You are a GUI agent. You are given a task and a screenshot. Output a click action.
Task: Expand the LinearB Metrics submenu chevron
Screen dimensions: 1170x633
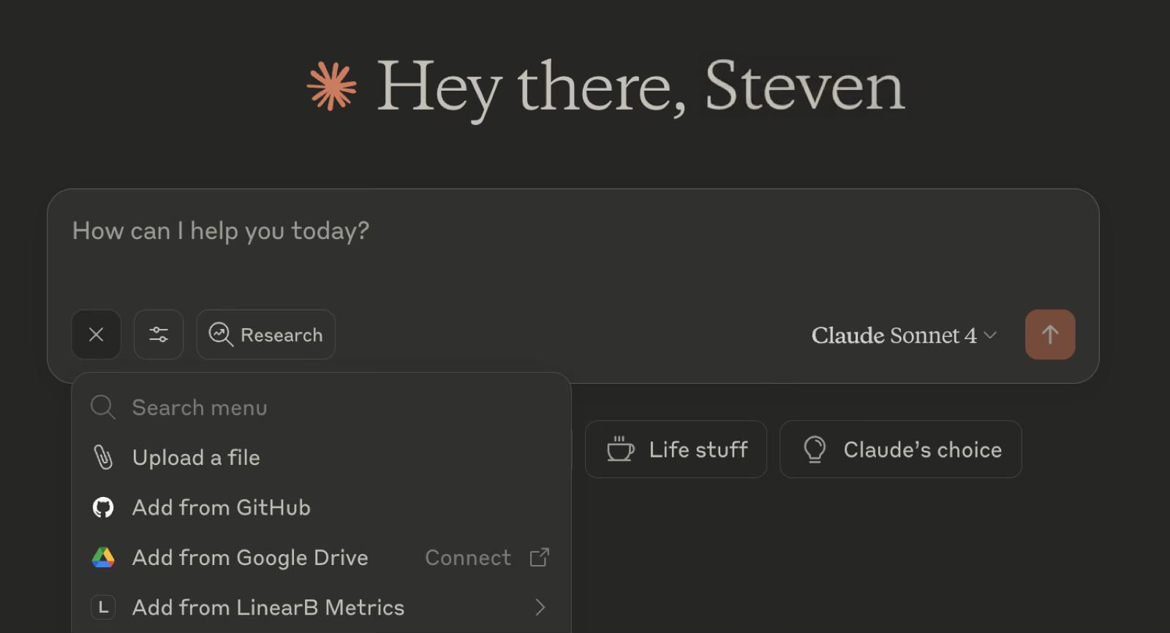click(540, 607)
